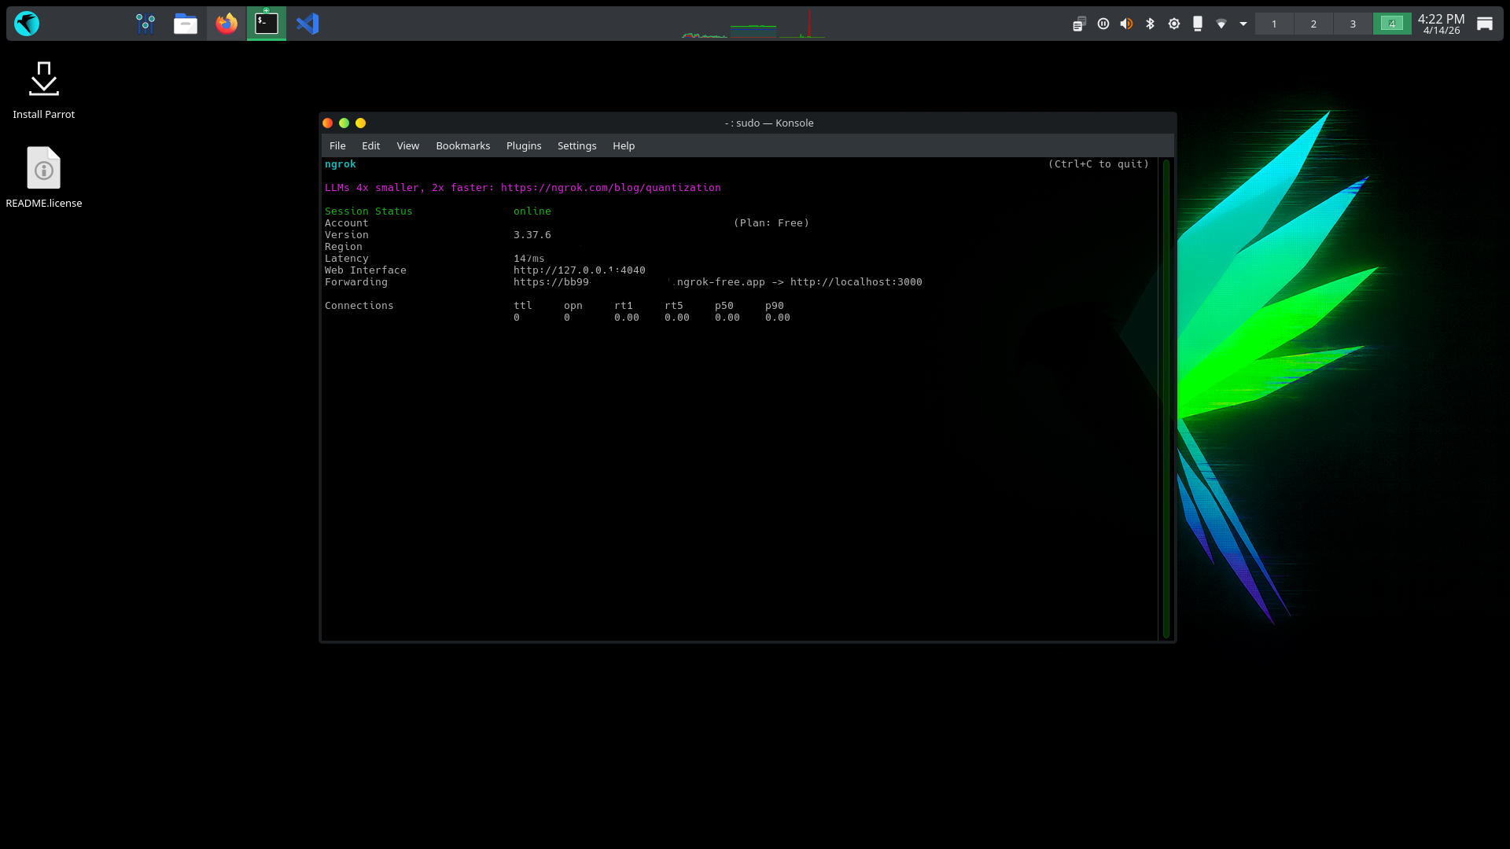The height and width of the screenshot is (849, 1510).
Task: Click the ngrok quantization blog link
Action: tap(610, 188)
